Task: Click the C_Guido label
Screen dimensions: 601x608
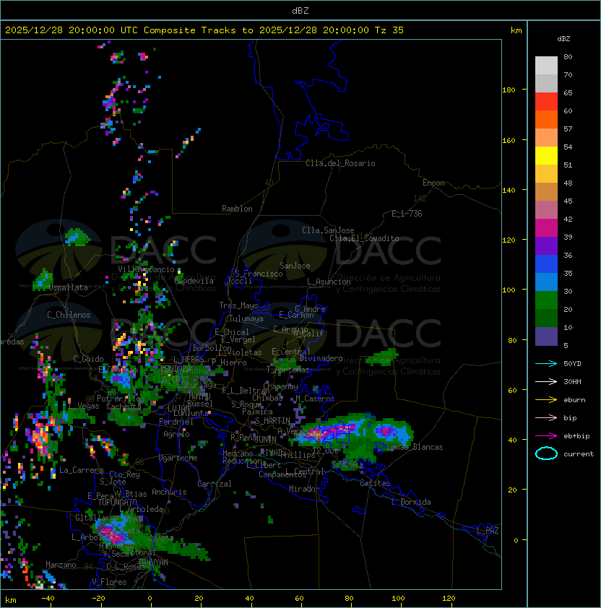Action: [x=88, y=359]
